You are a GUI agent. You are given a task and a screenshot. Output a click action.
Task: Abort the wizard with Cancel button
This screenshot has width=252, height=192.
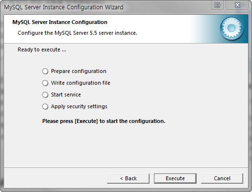coord(222,178)
